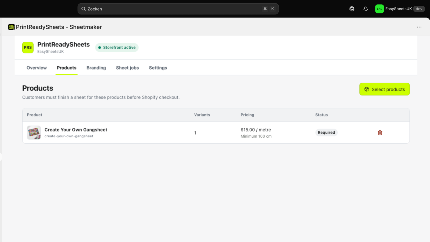The image size is (430, 242).
Task: Click the Variants column header
Action: tap(202, 115)
